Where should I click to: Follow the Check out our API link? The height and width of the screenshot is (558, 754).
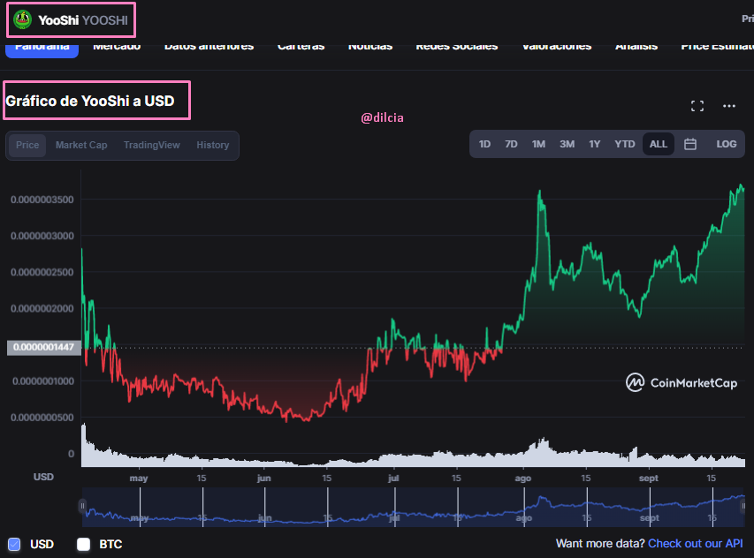tap(696, 544)
